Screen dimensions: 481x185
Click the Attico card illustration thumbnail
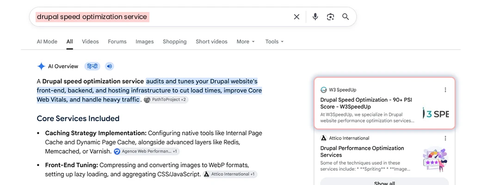tap(435, 160)
